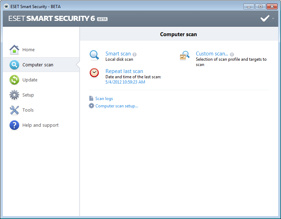This screenshot has width=281, height=219.
Task: Open Computer scan setup... link
Action: tap(117, 106)
